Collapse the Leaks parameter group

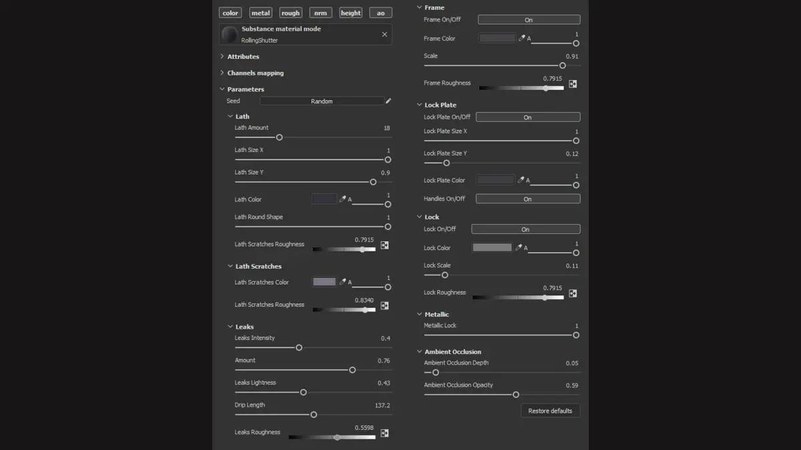click(x=230, y=327)
